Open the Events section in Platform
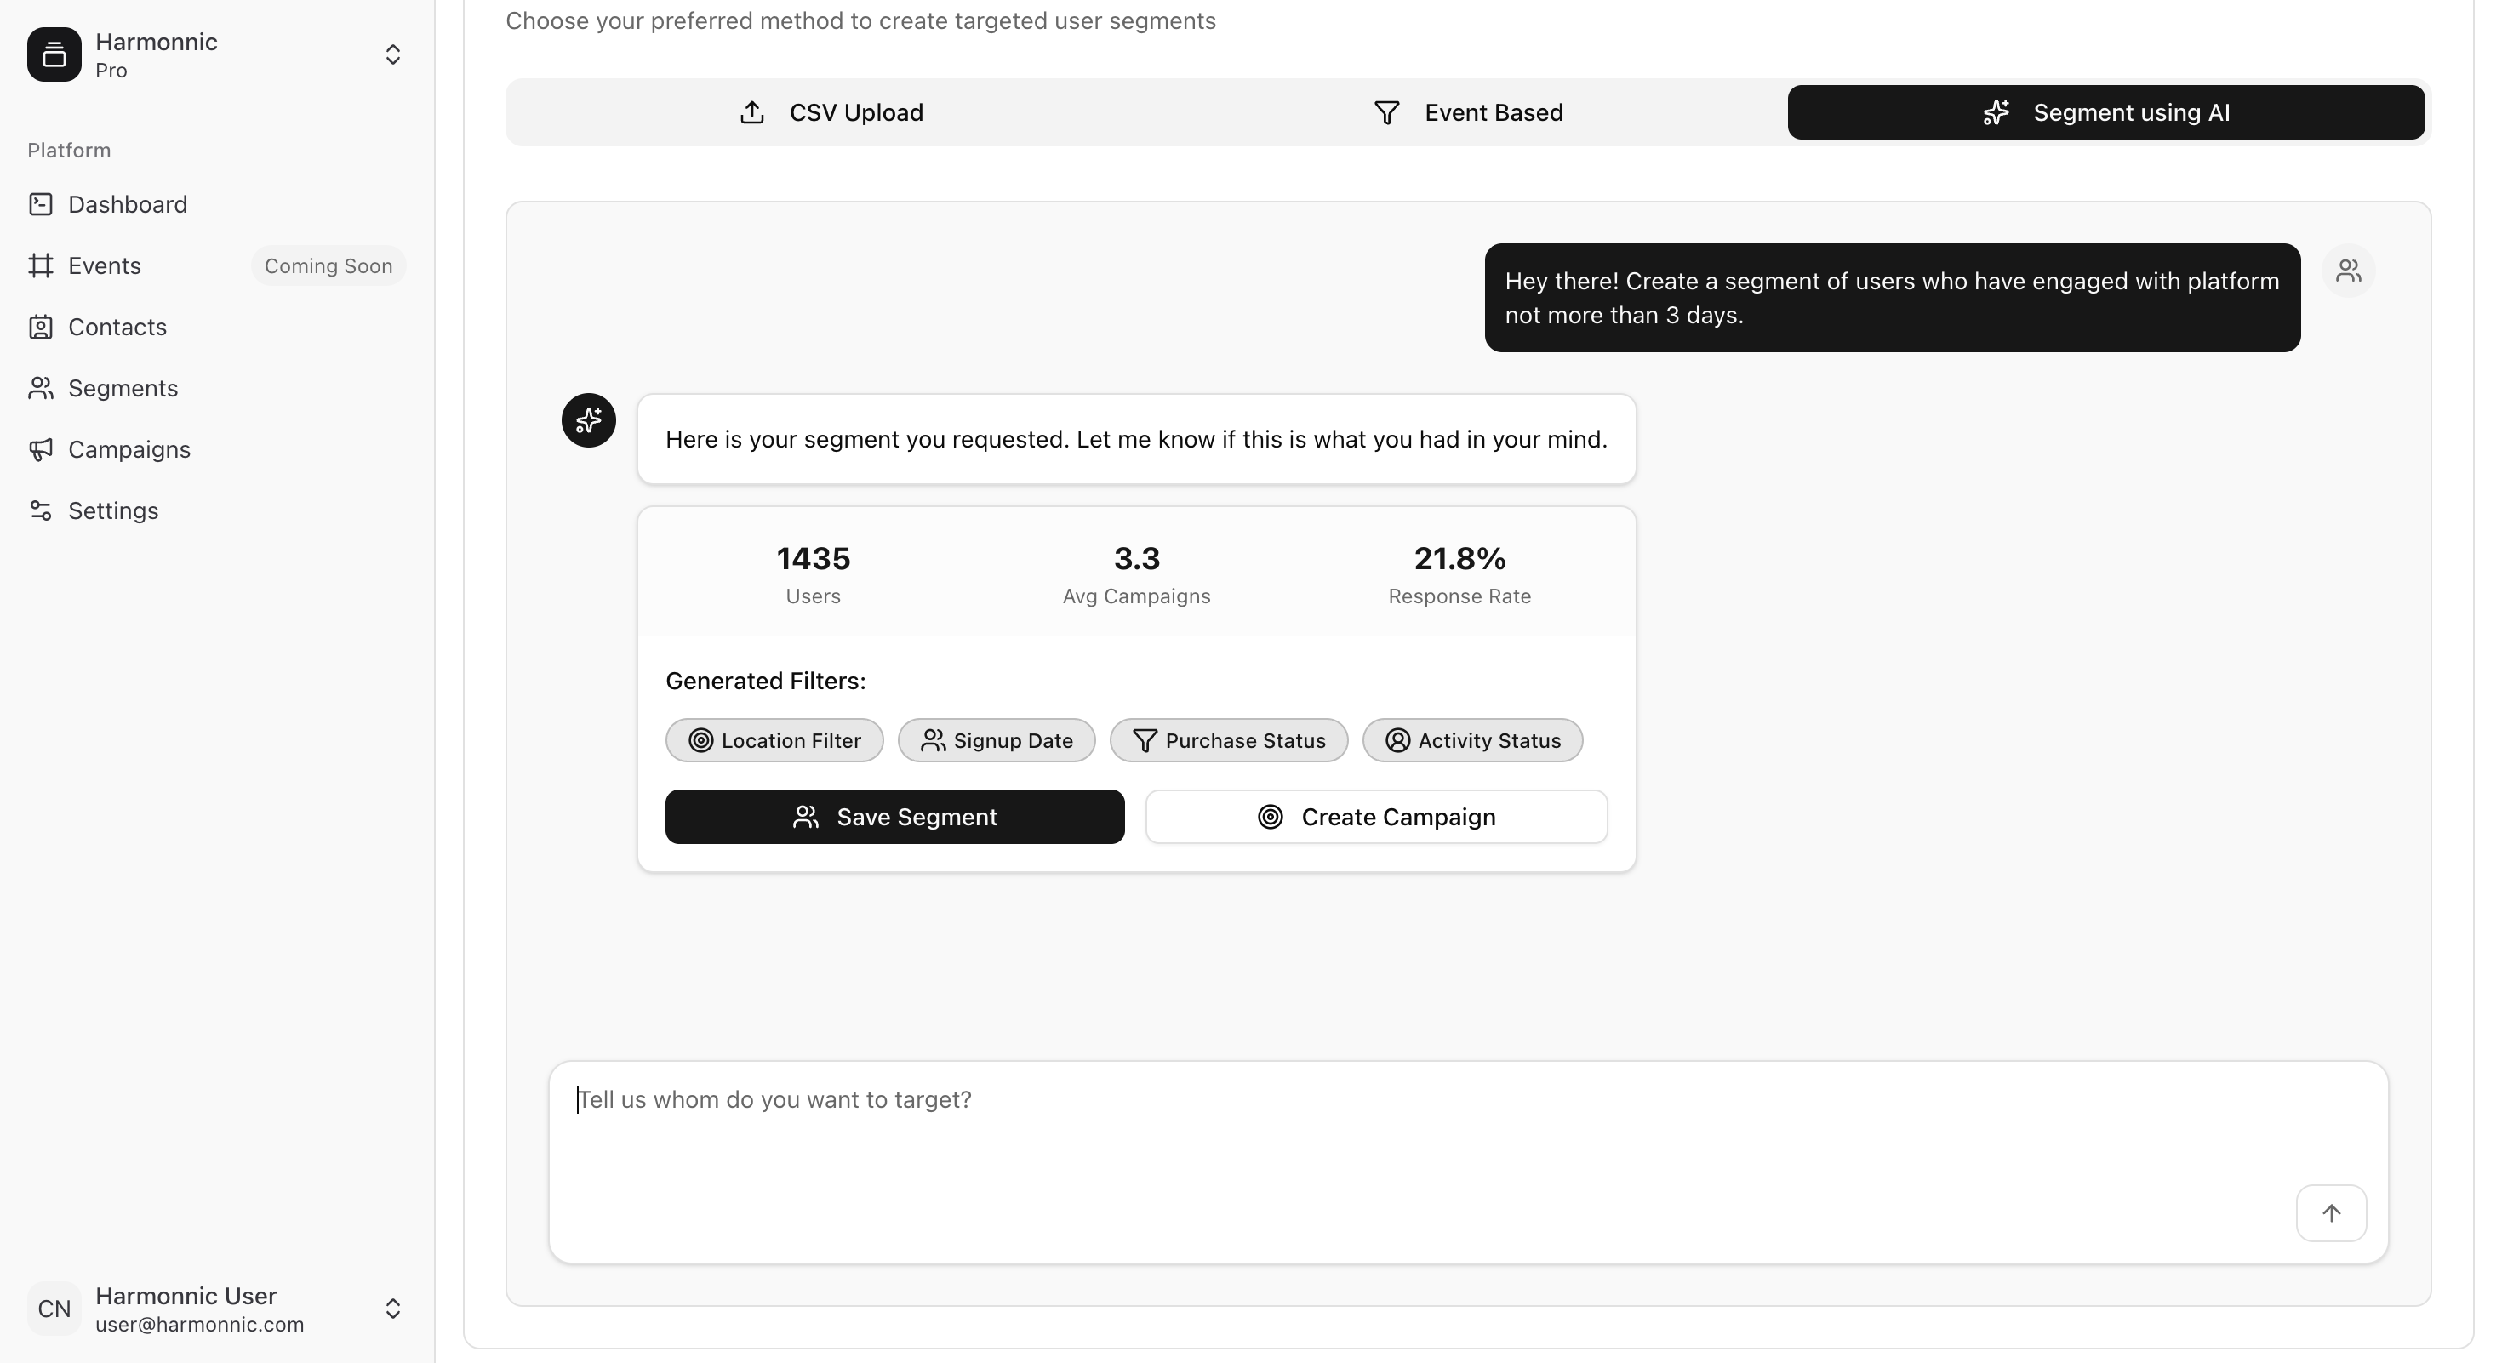The width and height of the screenshot is (2502, 1363). pyautogui.click(x=104, y=265)
